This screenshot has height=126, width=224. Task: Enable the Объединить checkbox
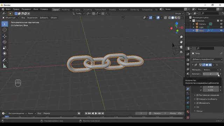197,103
